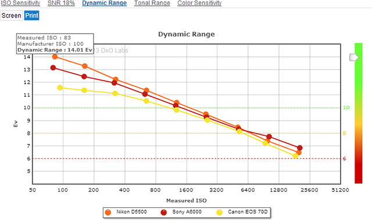Click the orange 8 threshold label
Screen dimensions: 372x220
pyautogui.click(x=345, y=134)
